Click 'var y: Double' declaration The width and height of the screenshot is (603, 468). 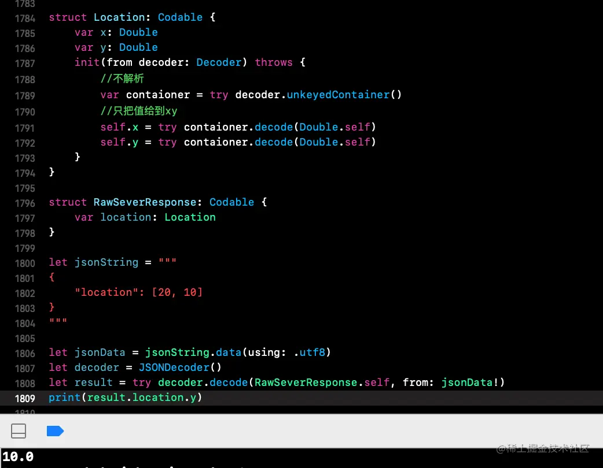[x=116, y=47]
